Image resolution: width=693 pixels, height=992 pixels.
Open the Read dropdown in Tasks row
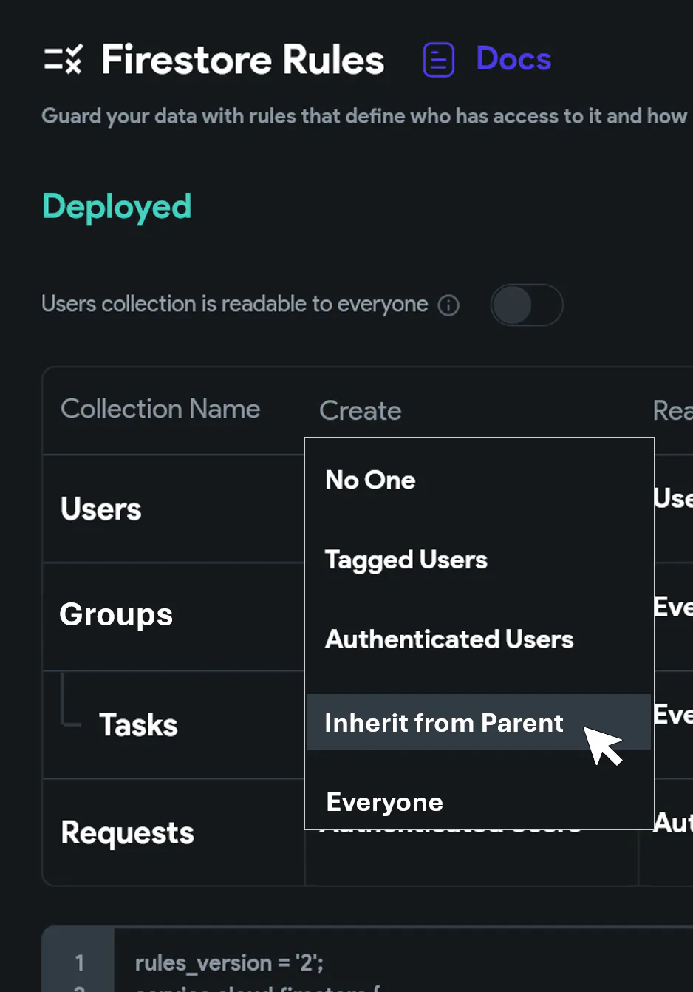point(672,715)
